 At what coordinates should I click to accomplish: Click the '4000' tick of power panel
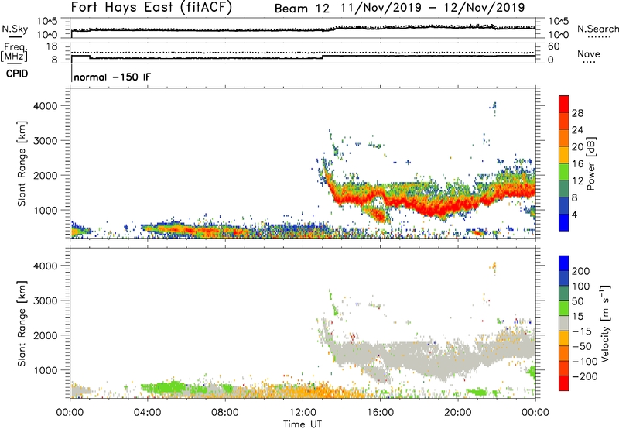pyautogui.click(x=46, y=106)
